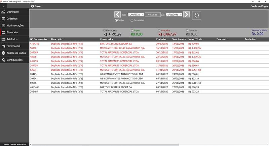
Task: Select document number 48638
Action: pyautogui.click(x=33, y=57)
